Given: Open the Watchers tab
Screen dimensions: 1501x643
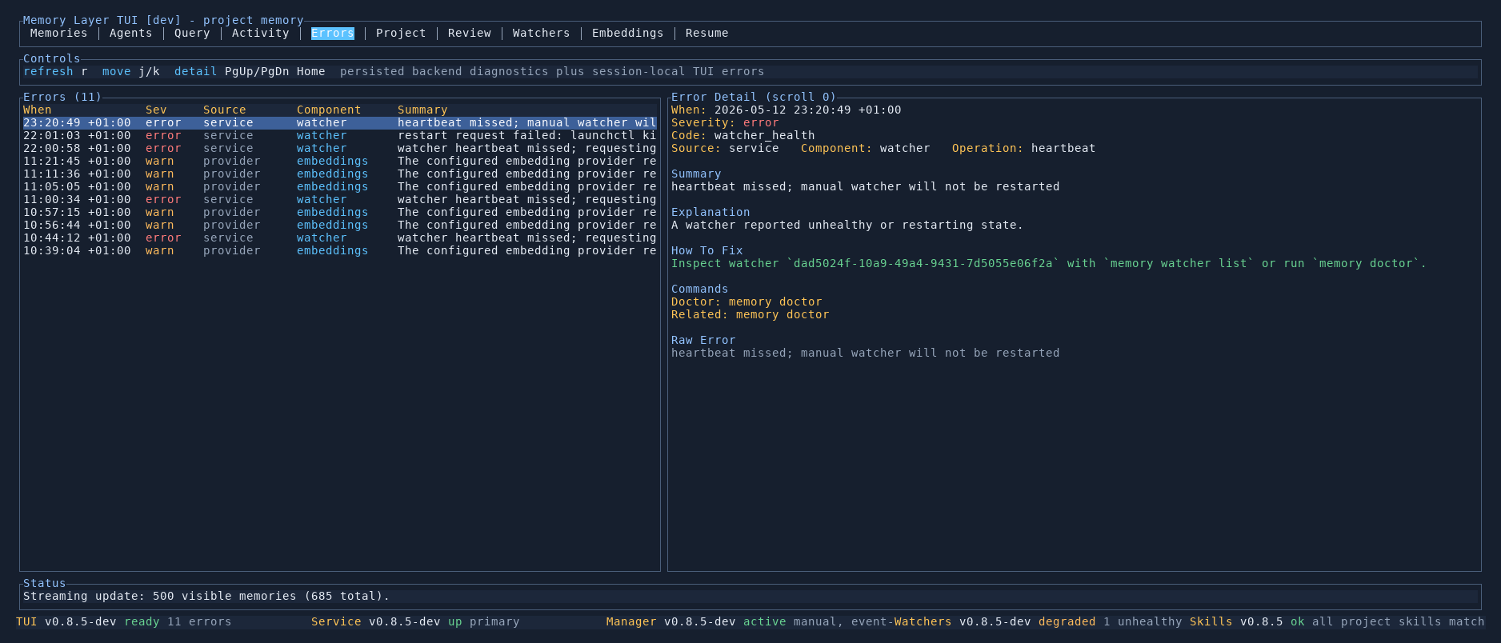Looking at the screenshot, I should pos(541,33).
